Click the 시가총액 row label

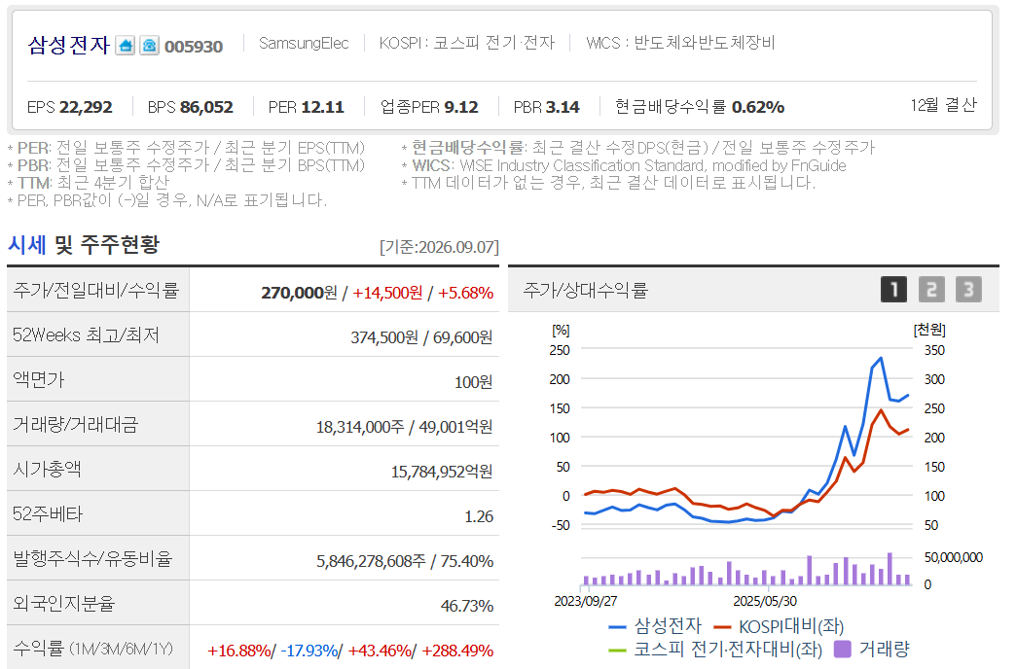pyautogui.click(x=47, y=469)
